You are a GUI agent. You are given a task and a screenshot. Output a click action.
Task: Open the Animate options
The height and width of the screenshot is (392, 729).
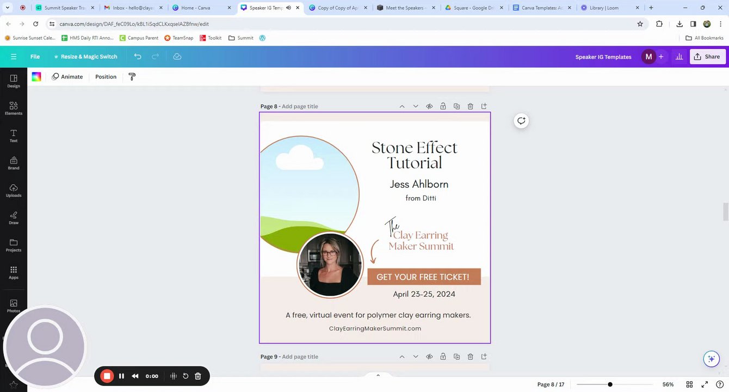coord(67,77)
